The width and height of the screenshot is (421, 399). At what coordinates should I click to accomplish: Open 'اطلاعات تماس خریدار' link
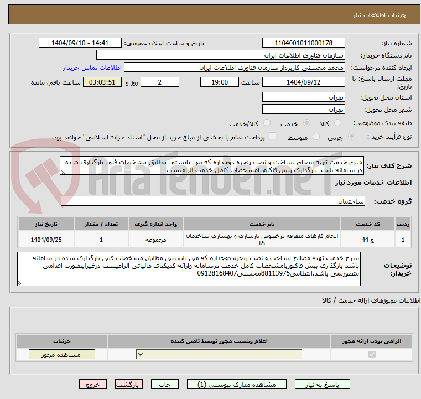pos(92,68)
